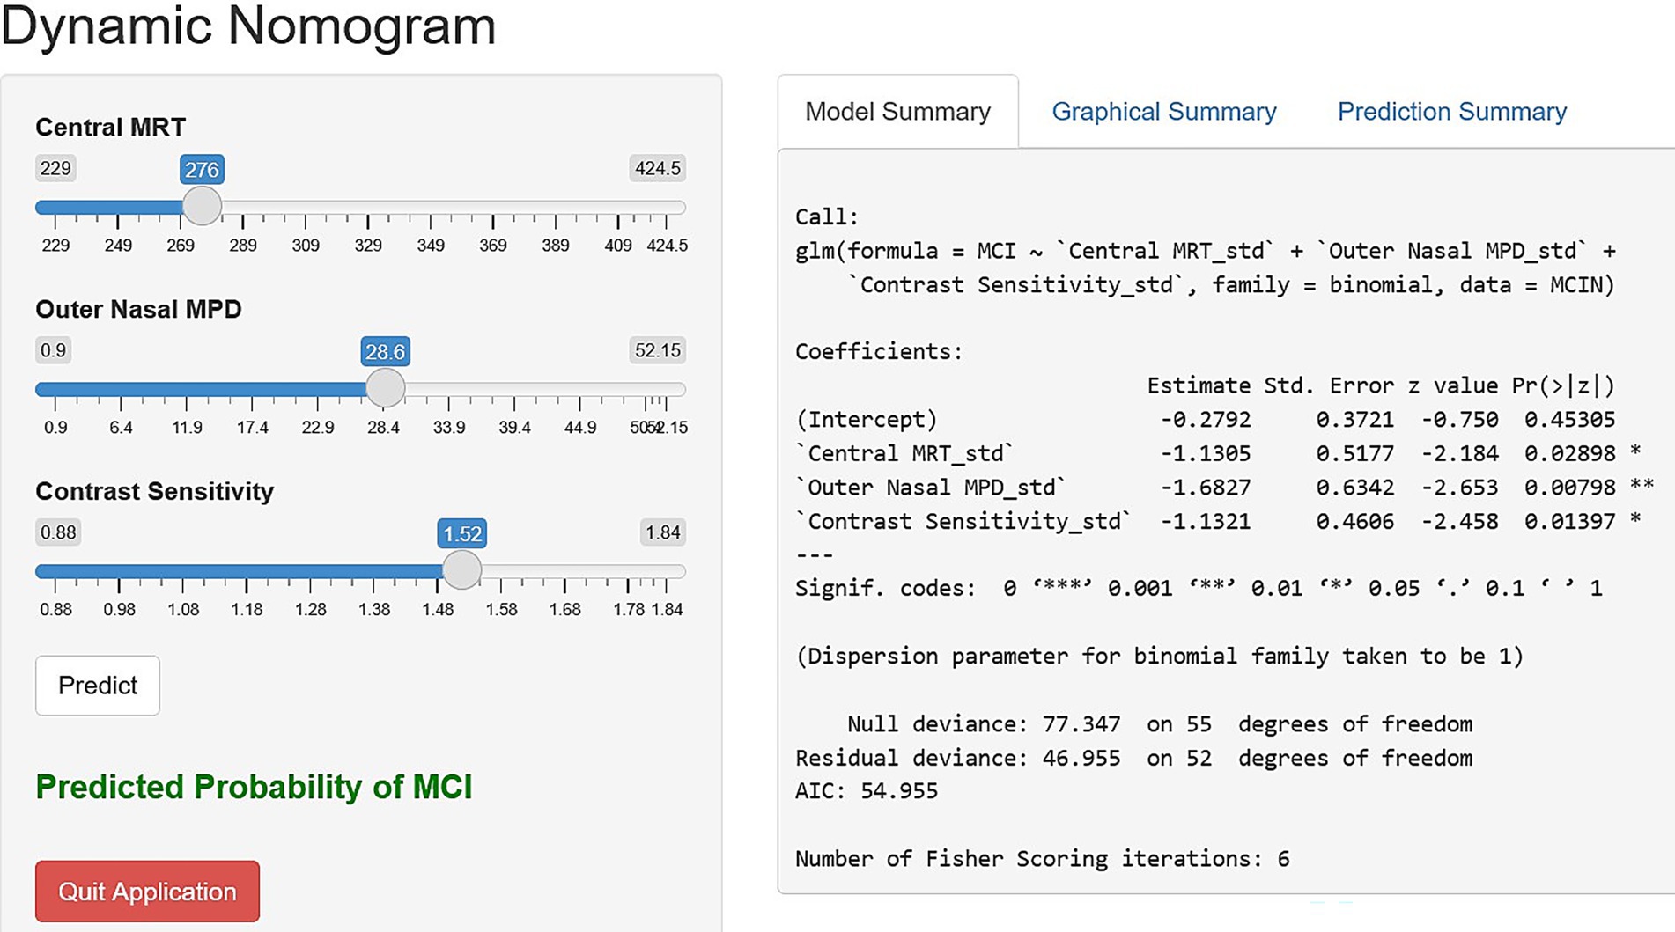Set Contrast Sensitivity slider to 1.68 tick
Viewport: 1675px width, 932px height.
click(x=564, y=572)
